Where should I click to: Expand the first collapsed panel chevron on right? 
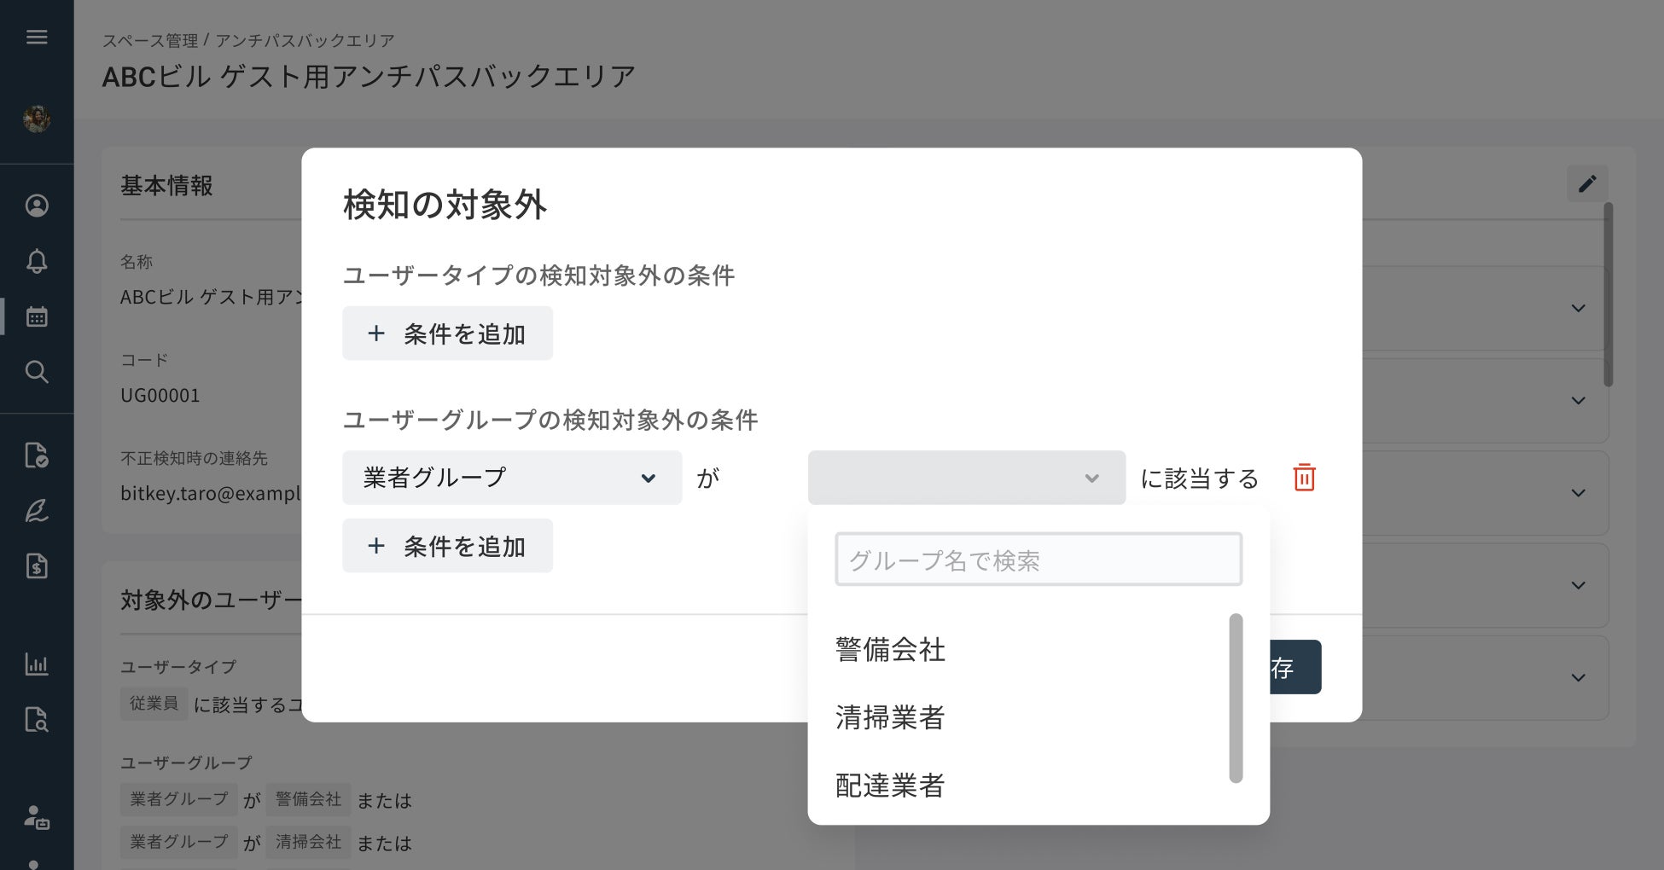coord(1579,308)
